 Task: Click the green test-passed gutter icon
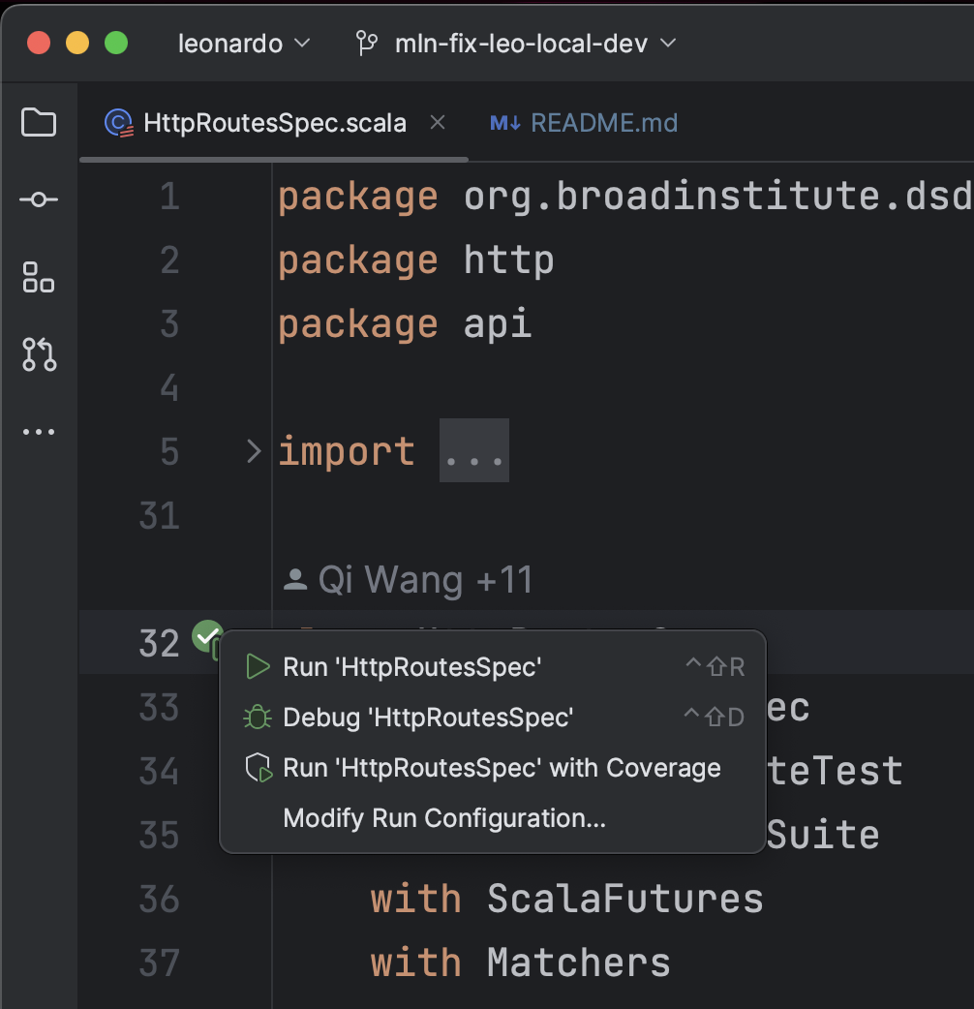(206, 636)
